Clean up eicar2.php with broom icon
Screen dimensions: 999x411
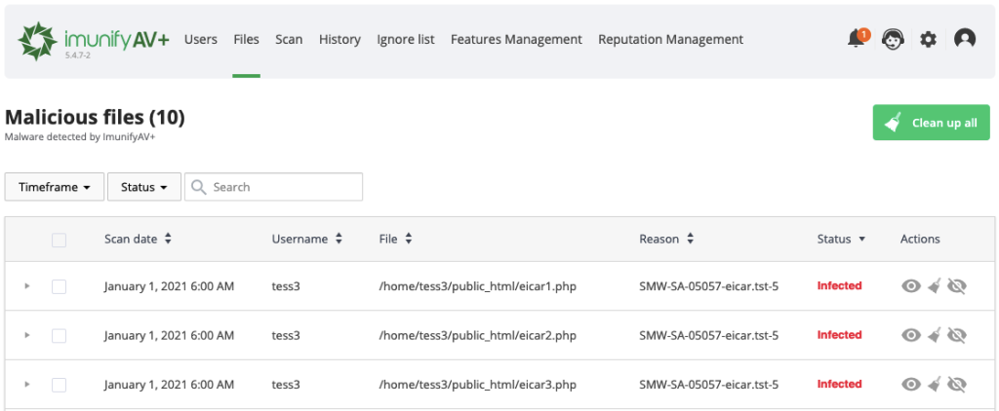(x=934, y=335)
